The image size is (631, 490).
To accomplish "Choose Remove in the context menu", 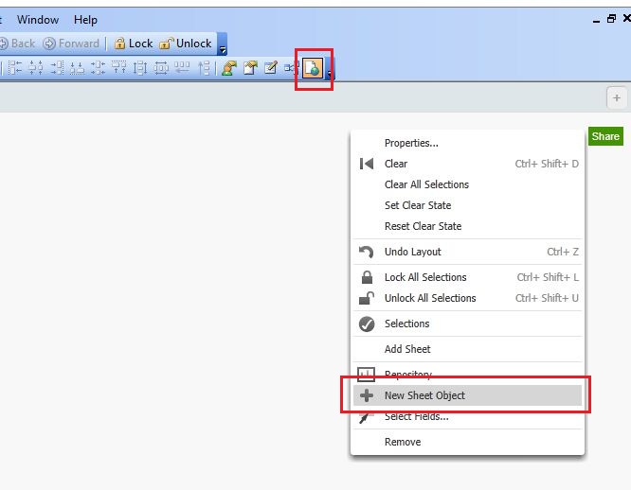I will point(467,442).
